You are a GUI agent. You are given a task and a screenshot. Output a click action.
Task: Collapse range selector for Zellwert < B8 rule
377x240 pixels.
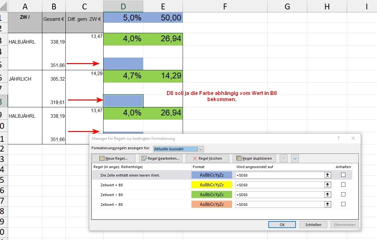pyautogui.click(x=328, y=194)
